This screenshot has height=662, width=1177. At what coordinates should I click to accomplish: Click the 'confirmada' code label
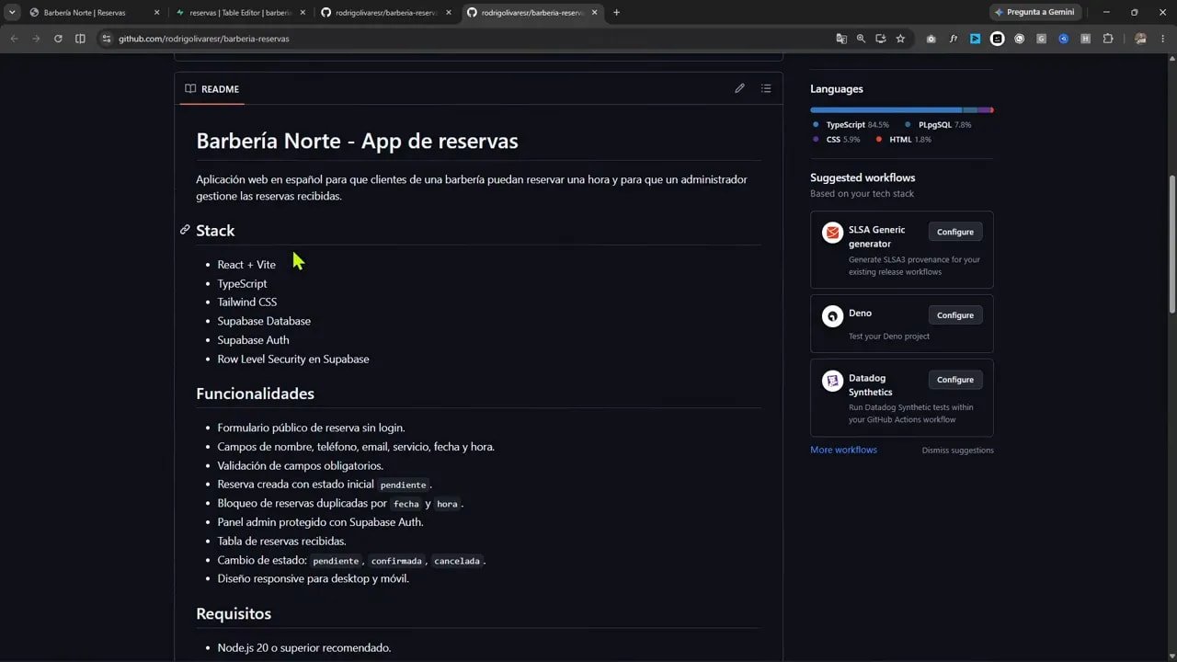396,561
